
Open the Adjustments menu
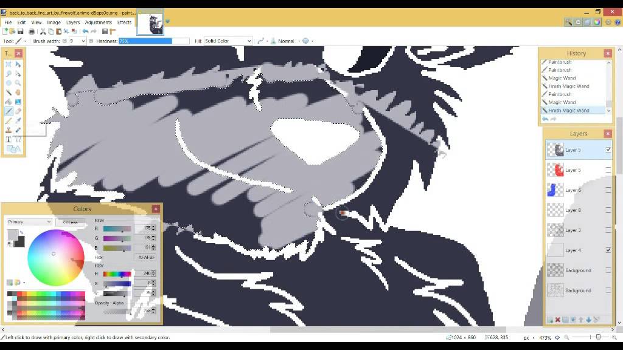pos(98,22)
